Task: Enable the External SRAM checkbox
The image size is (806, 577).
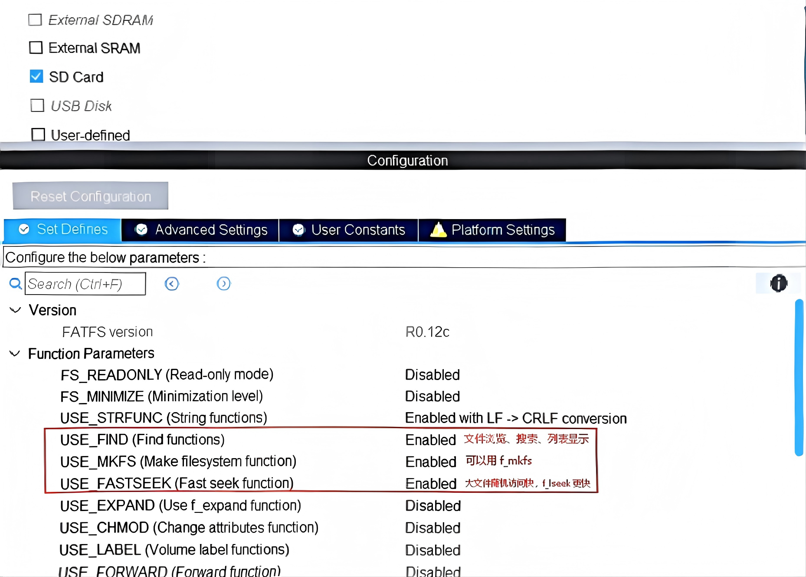Action: click(x=36, y=48)
